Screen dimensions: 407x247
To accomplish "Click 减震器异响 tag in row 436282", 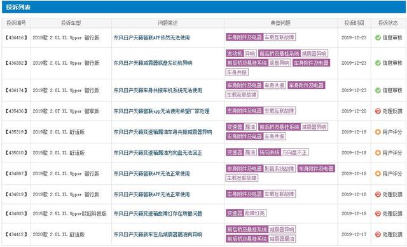I will tap(314, 53).
